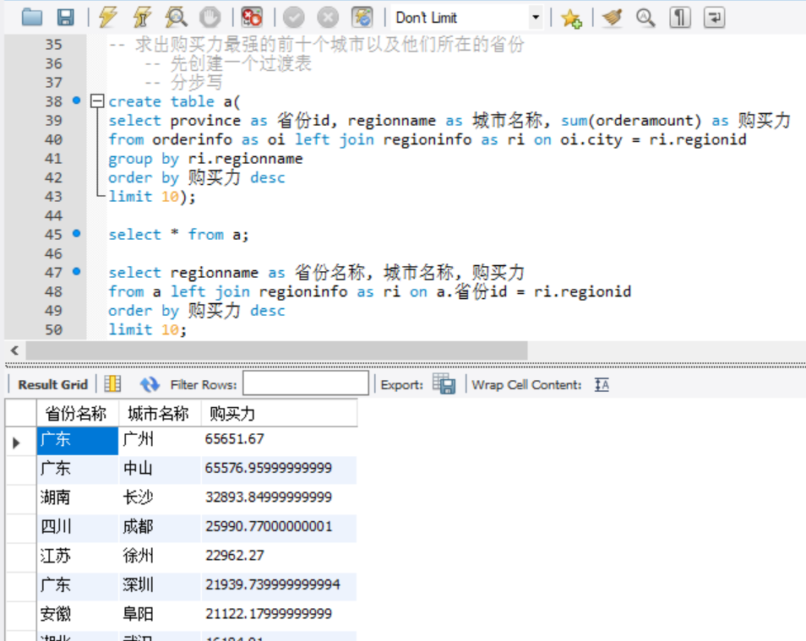Click the 深圳 city cell
This screenshot has width=806, height=641.
click(160, 585)
